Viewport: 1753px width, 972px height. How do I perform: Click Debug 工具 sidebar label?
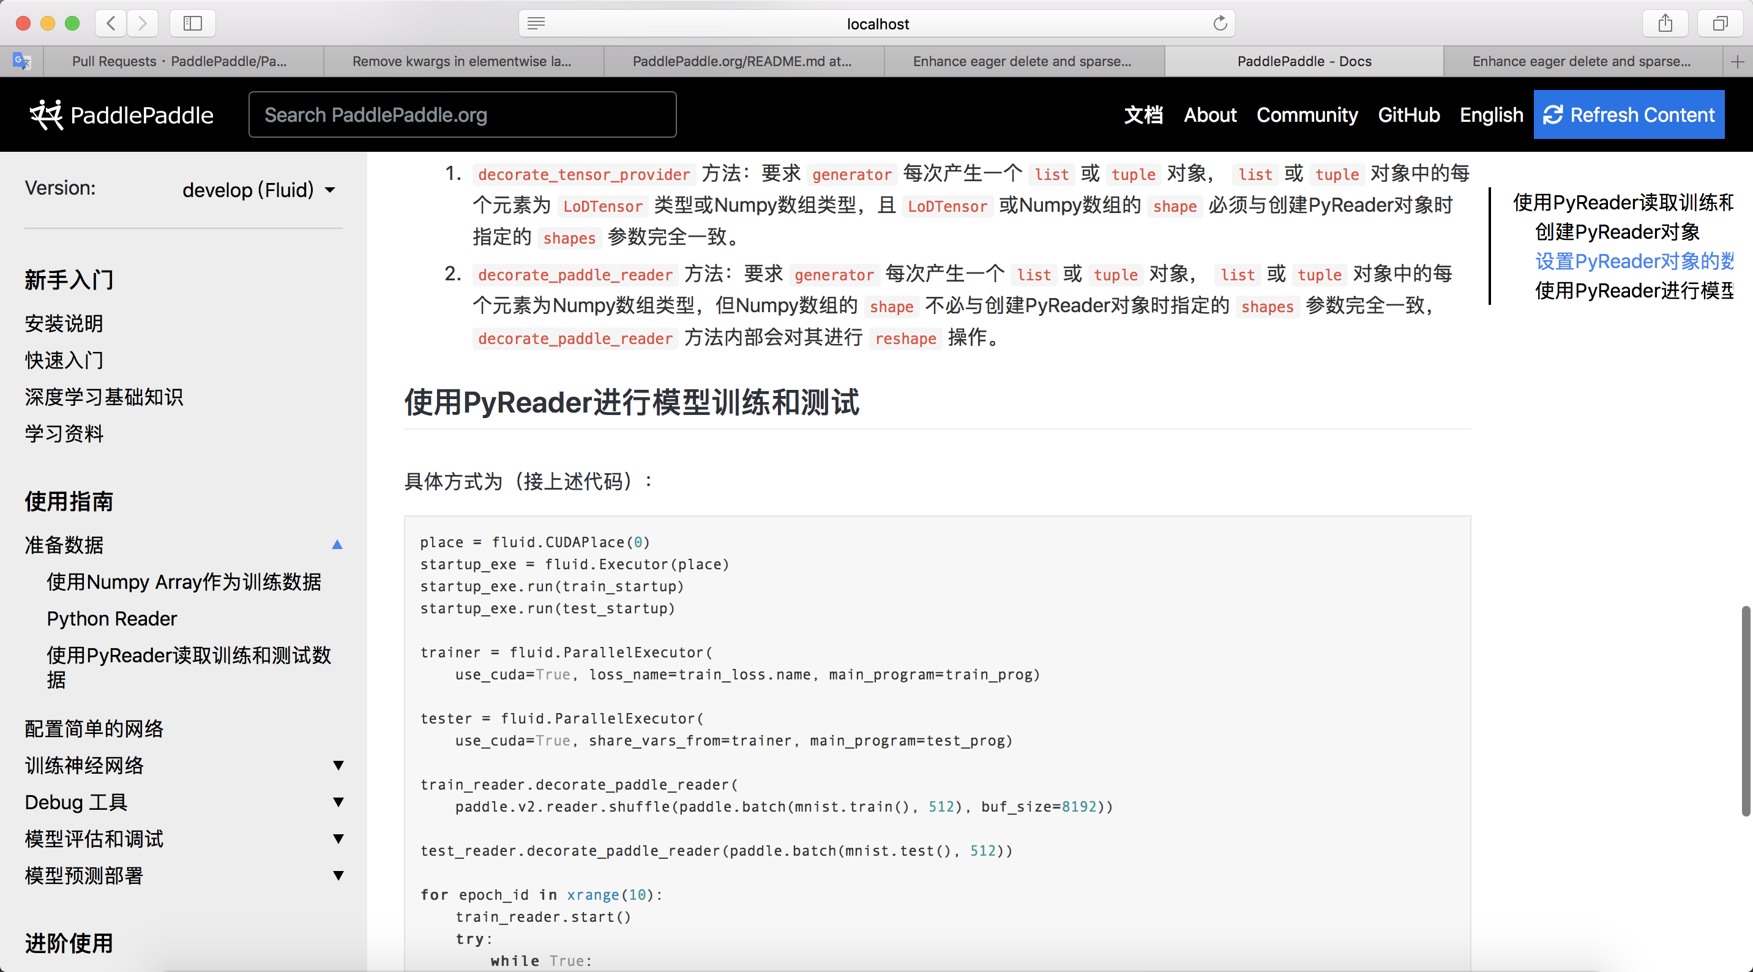(x=75, y=802)
